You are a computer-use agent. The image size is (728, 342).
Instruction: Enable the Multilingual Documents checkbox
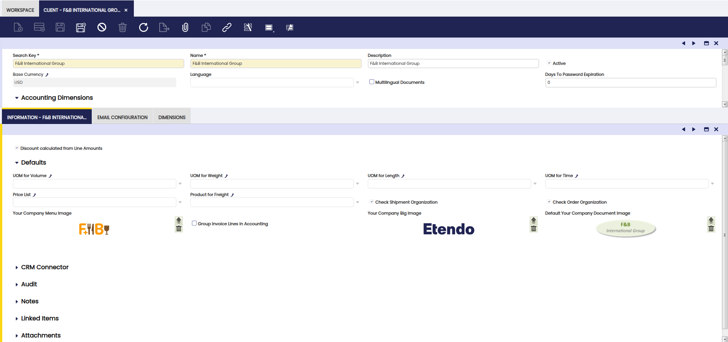pos(372,82)
